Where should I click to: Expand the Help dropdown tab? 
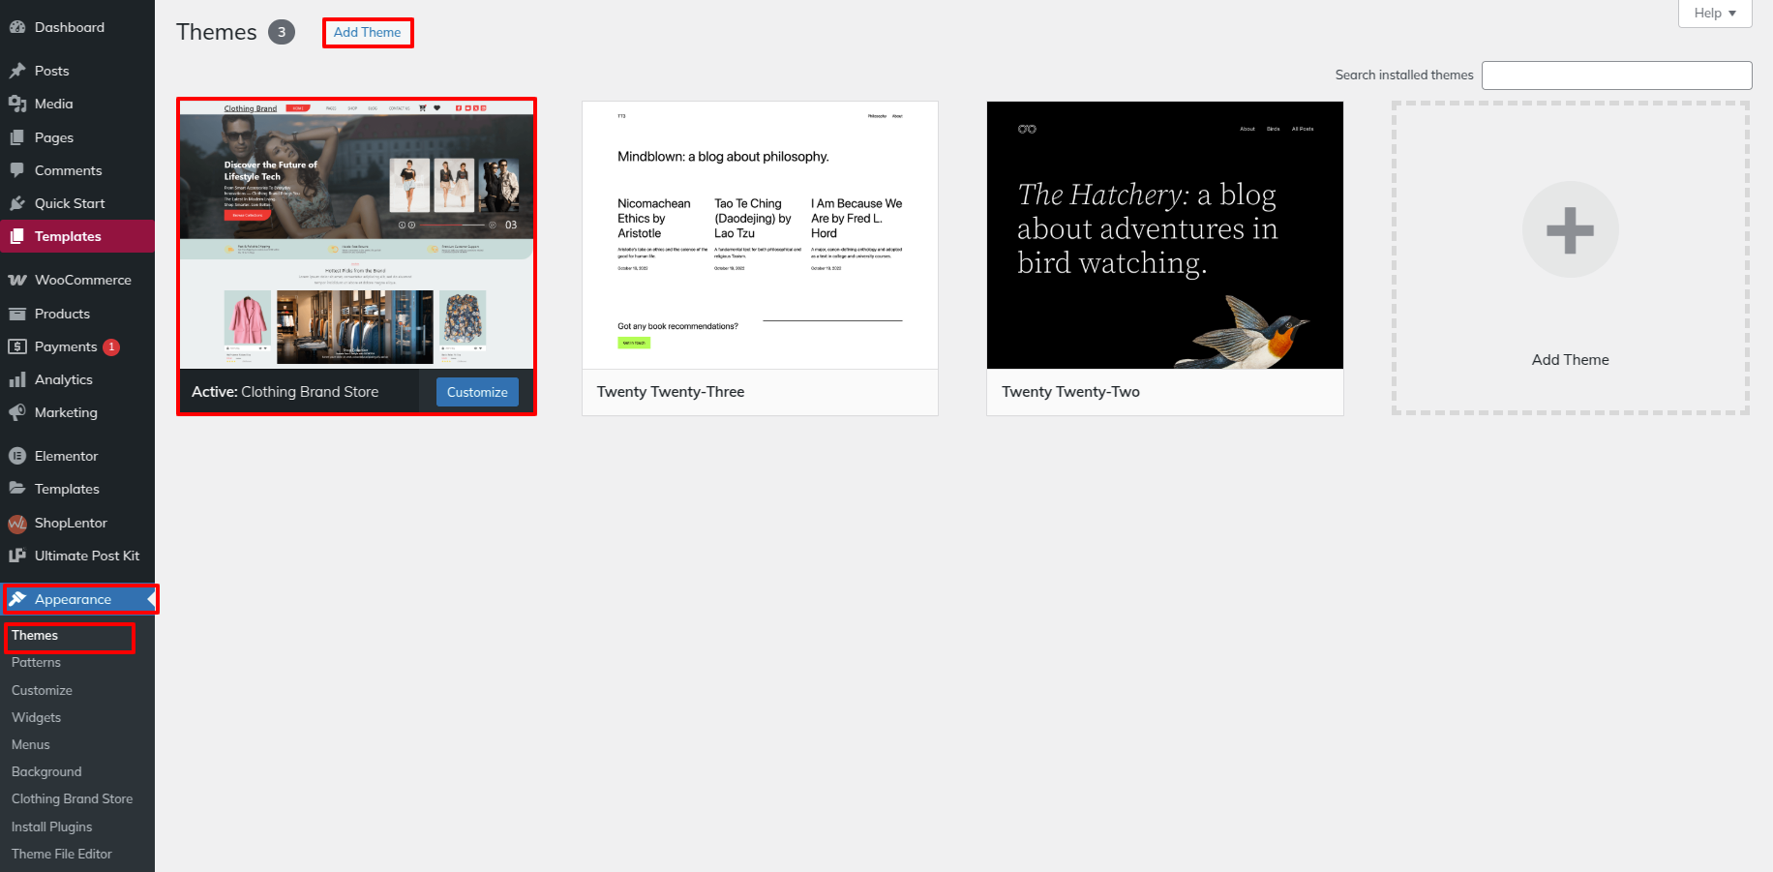(x=1715, y=14)
